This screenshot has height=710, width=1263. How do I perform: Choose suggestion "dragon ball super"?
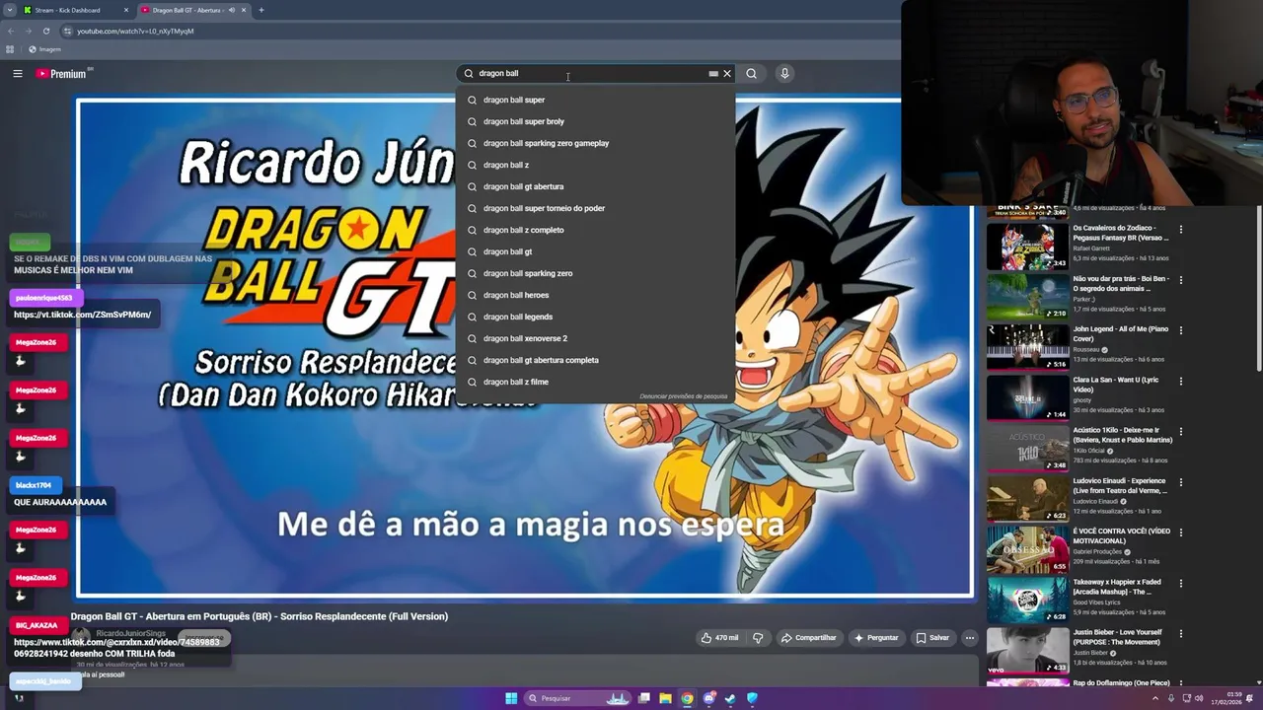pos(595,100)
